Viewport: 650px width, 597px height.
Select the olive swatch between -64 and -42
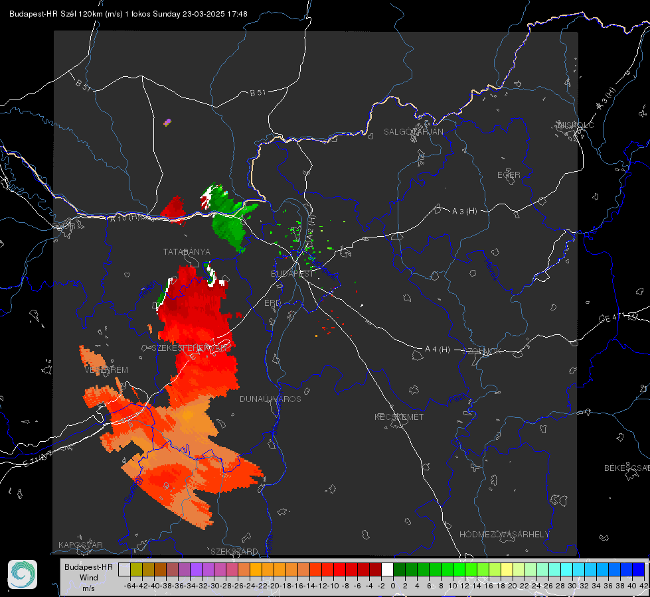(136, 569)
